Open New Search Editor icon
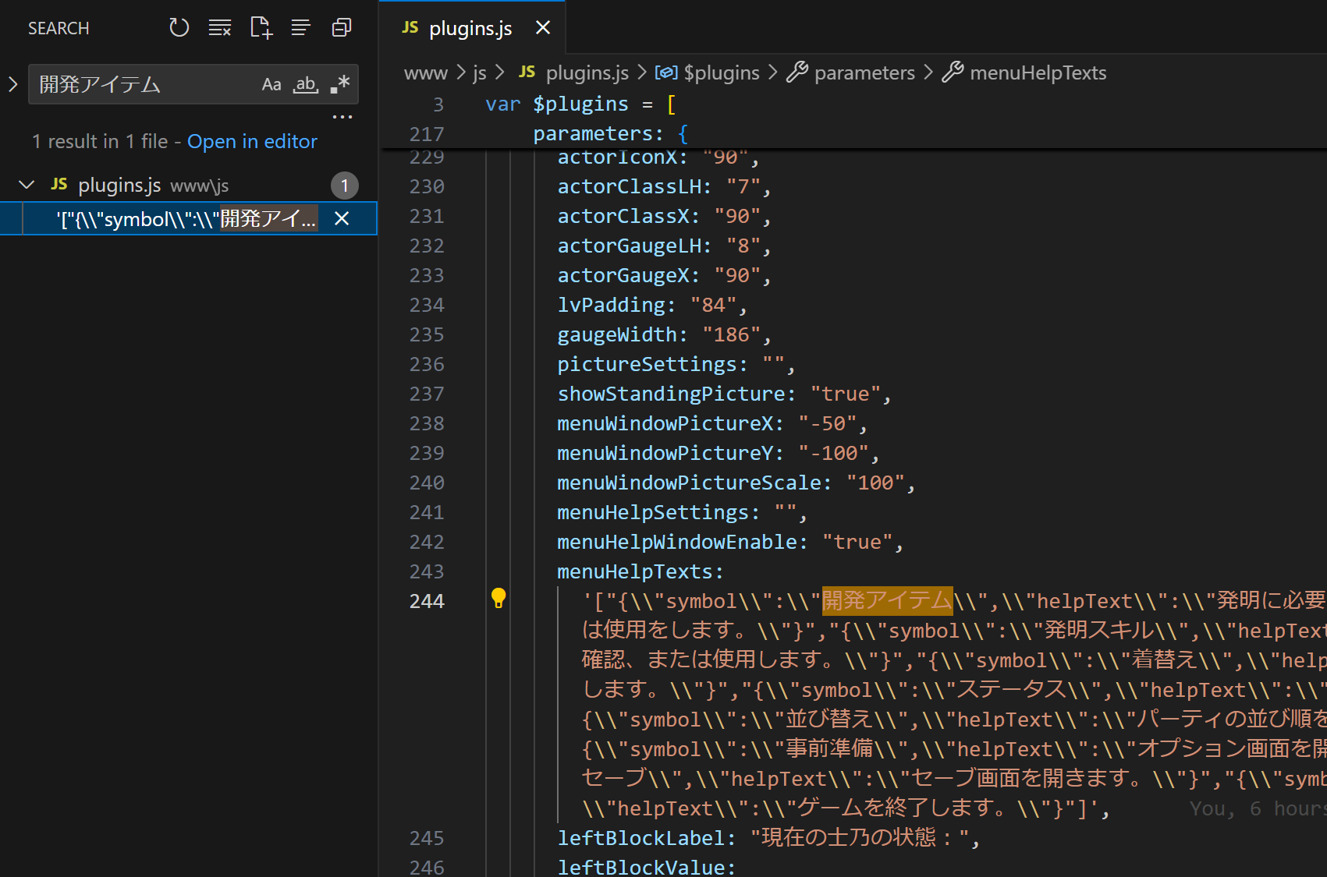Image resolution: width=1327 pixels, height=877 pixels. pyautogui.click(x=261, y=28)
